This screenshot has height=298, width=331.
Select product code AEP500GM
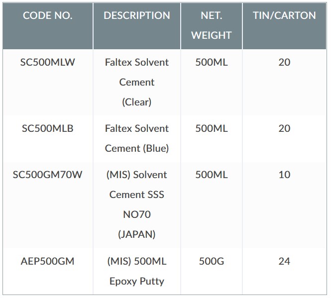pos(48,261)
